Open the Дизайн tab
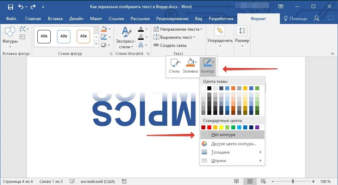Image resolution: width=338 pixels, height=185 pixels. click(x=76, y=19)
